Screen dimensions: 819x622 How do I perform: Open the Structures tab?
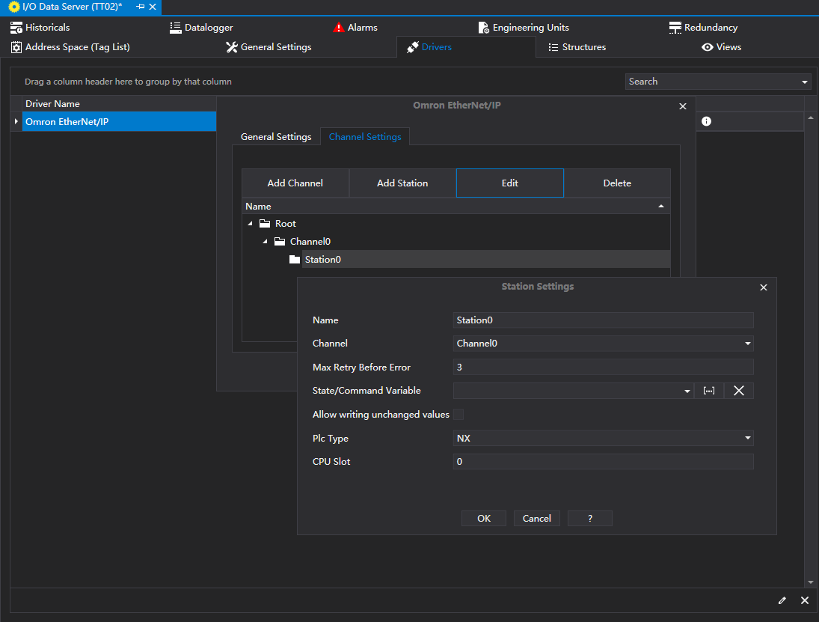pyautogui.click(x=577, y=47)
